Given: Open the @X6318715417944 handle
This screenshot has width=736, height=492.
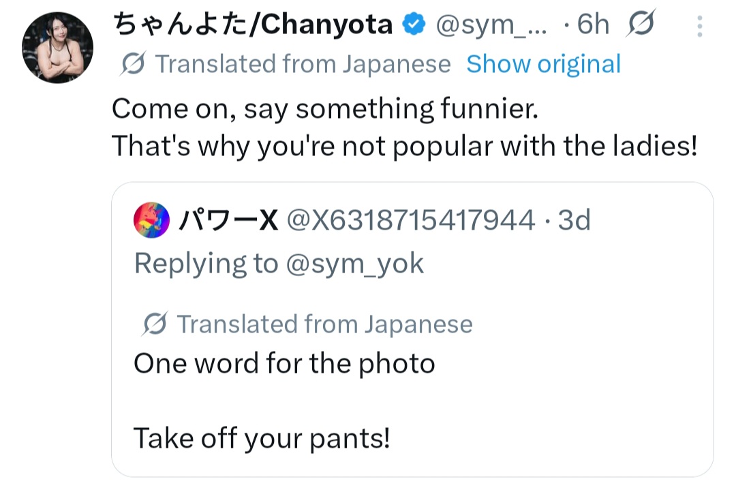Looking at the screenshot, I should point(410,220).
